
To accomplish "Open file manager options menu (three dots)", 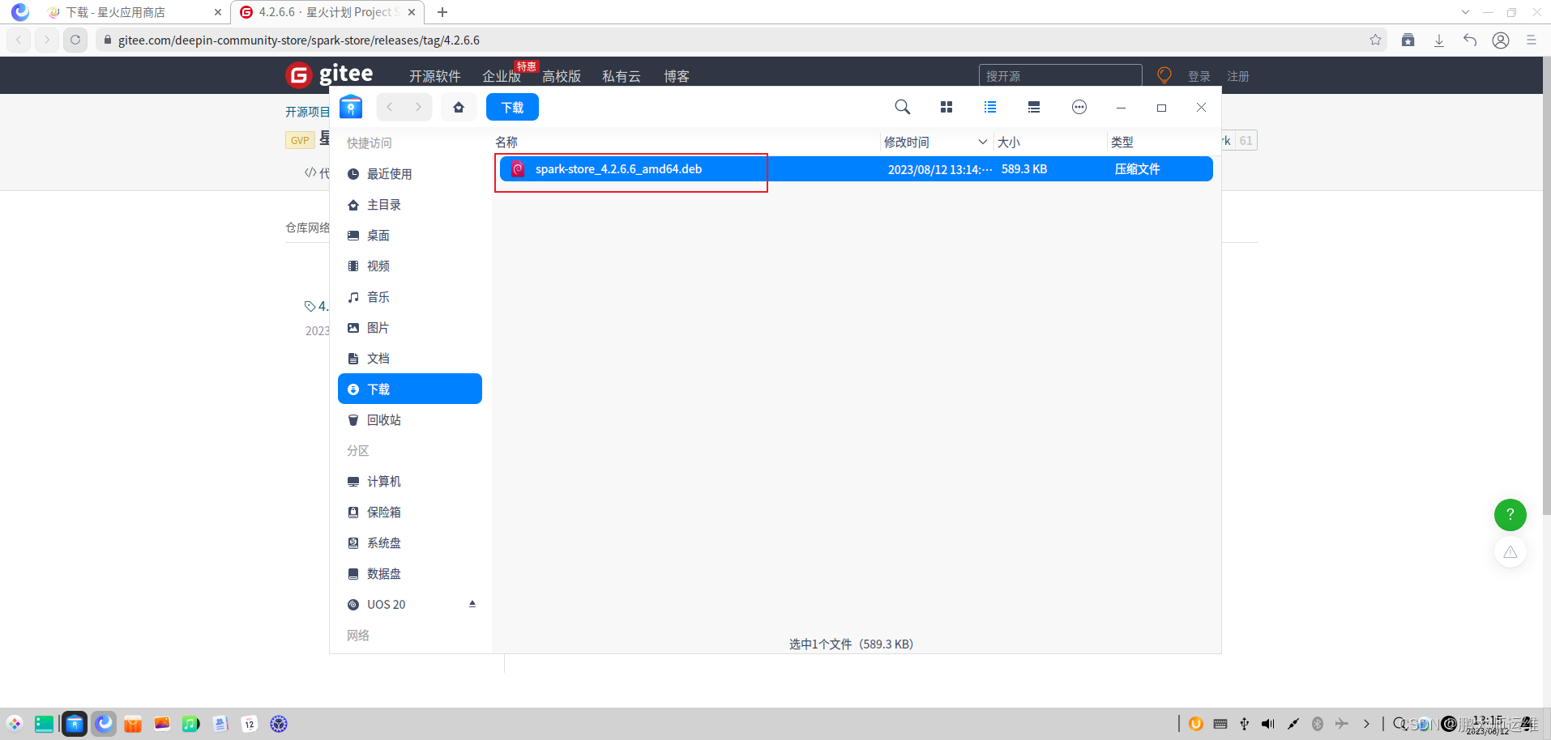I will 1079,107.
